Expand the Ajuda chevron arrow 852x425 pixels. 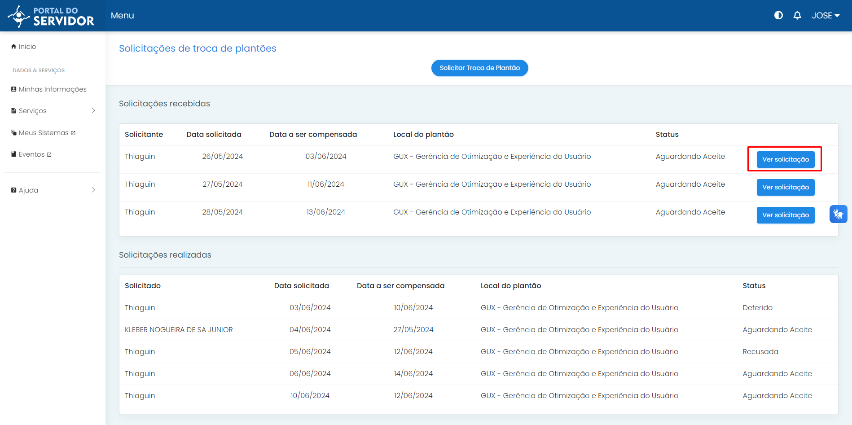[93, 190]
